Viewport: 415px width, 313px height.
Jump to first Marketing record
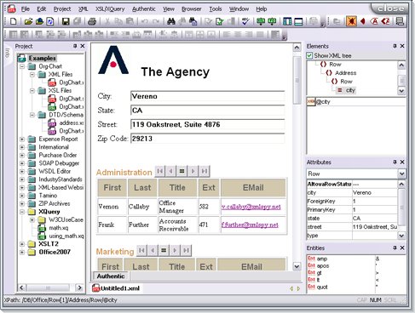(x=141, y=250)
